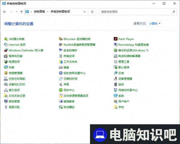Image resolution: width=180 pixels, height=144 pixels.
Task: Expand the 小图标 view mode dropdown
Action: coord(155,24)
